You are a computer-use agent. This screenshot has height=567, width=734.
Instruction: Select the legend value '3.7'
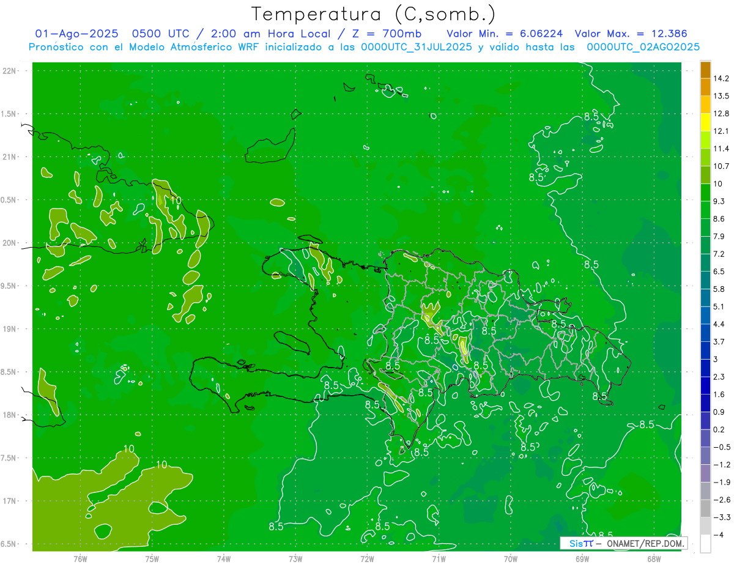719,342
